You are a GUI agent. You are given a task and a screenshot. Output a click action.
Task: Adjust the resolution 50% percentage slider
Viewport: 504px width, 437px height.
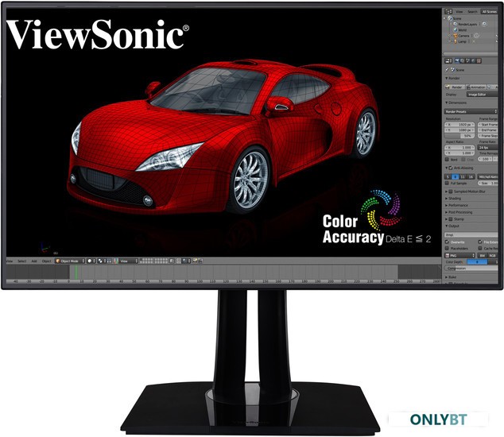(459, 136)
